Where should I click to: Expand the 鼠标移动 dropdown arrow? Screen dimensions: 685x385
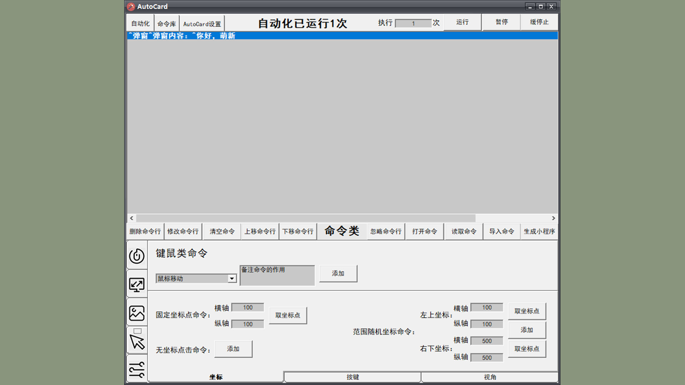point(232,278)
